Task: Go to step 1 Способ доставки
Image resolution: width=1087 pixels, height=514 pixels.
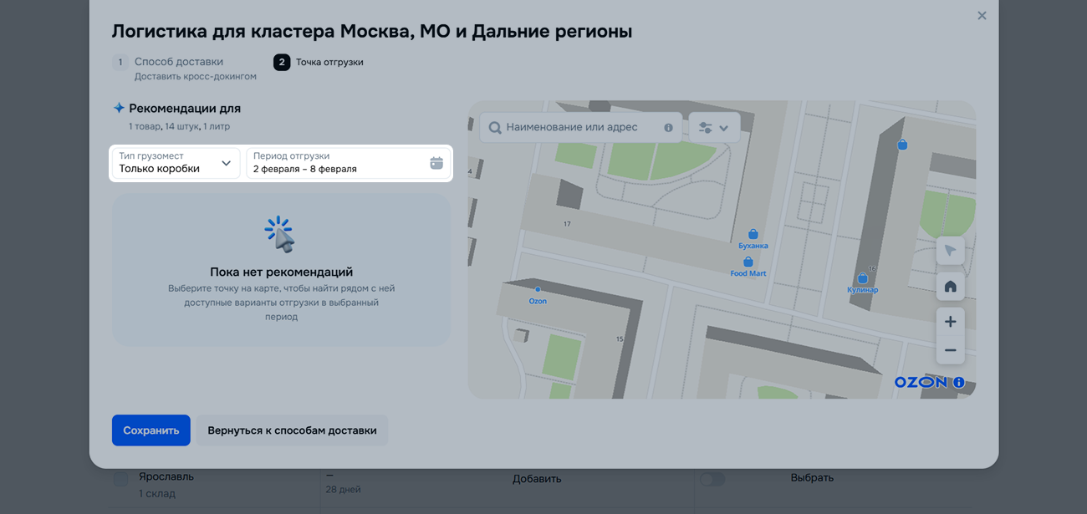Action: pyautogui.click(x=178, y=62)
